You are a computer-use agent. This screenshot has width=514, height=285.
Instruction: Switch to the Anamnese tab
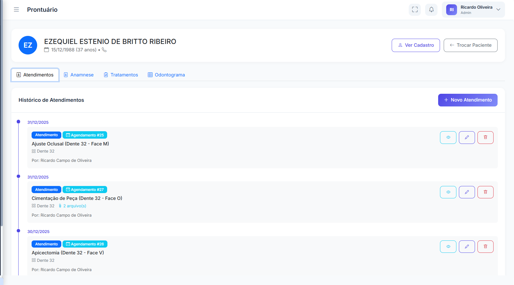79,75
